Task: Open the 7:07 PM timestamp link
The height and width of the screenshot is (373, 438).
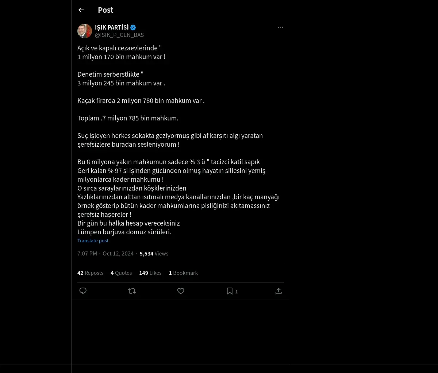Action: pos(87,254)
